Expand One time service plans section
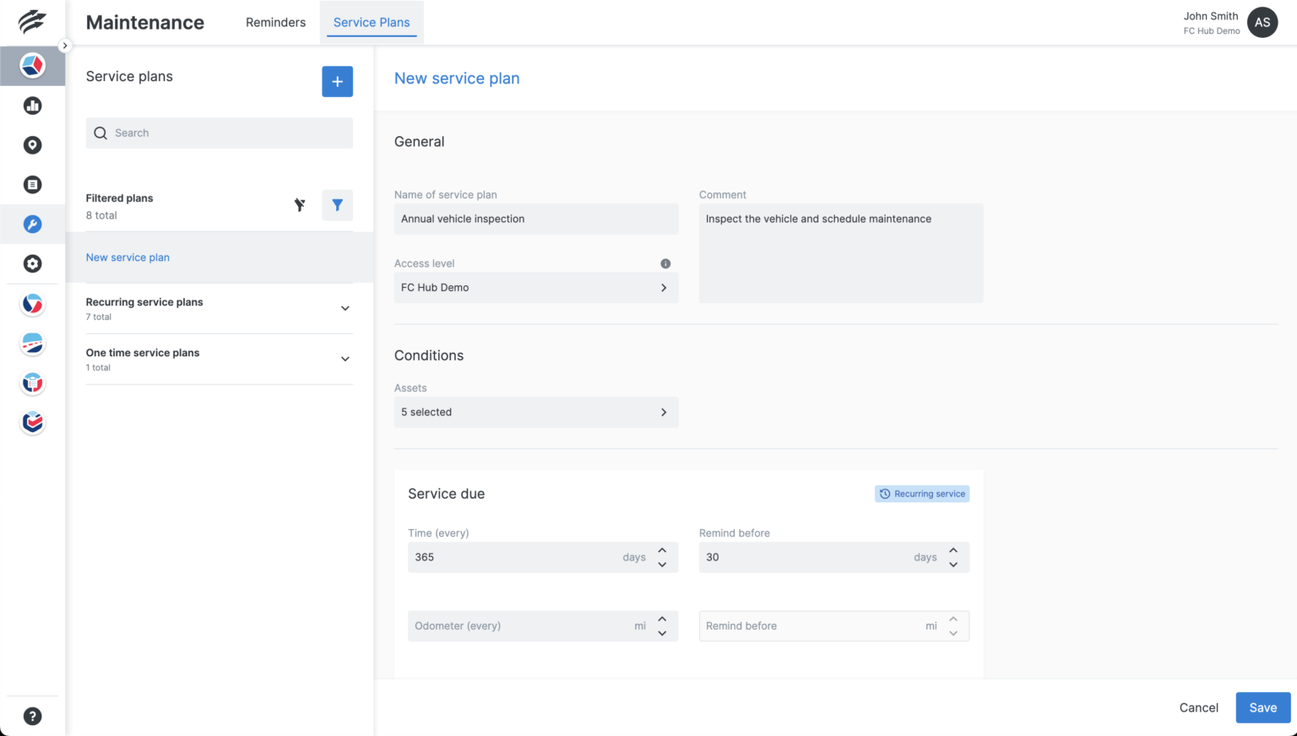This screenshot has height=736, width=1297. [345, 359]
